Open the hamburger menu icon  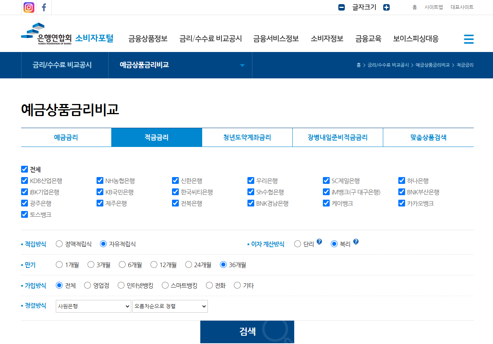[468, 39]
